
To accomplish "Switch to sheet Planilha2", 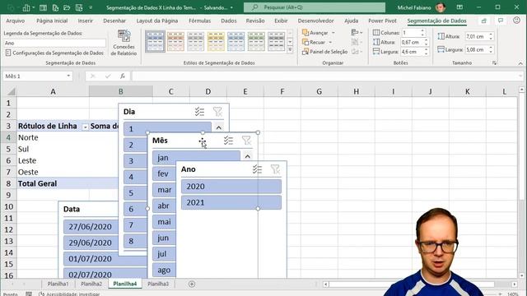I will (91, 284).
